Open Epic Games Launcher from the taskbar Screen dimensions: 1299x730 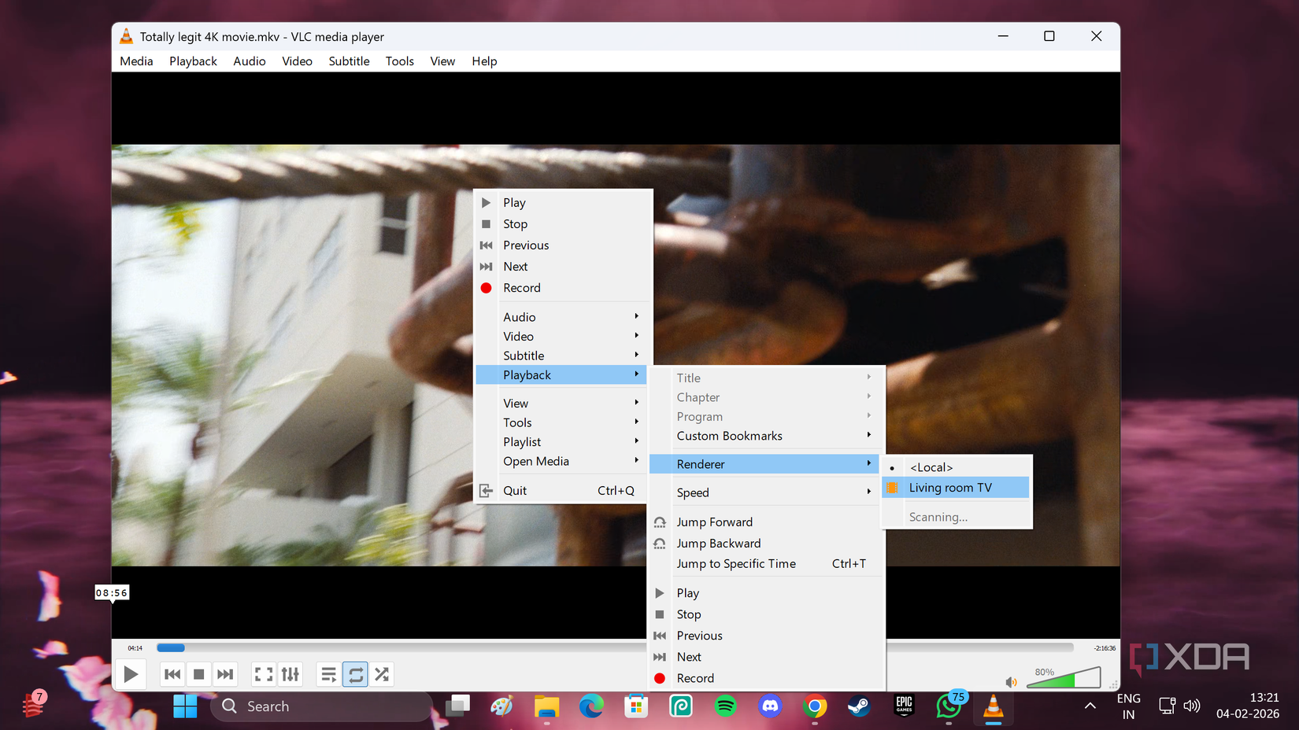click(904, 706)
